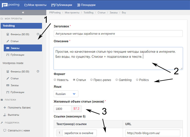Click help icon beside Wordpress Inside Финансы
This screenshot has height=137, width=190.
[38, 72]
